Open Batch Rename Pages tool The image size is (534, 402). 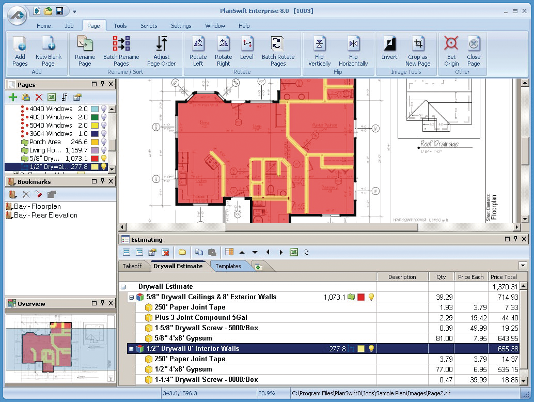point(121,51)
